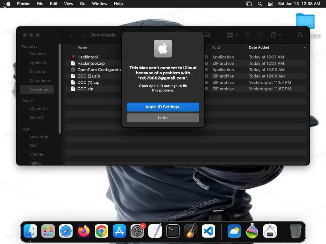Select the OCC (1).zip file
326x244 pixels.
tap(186, 82)
